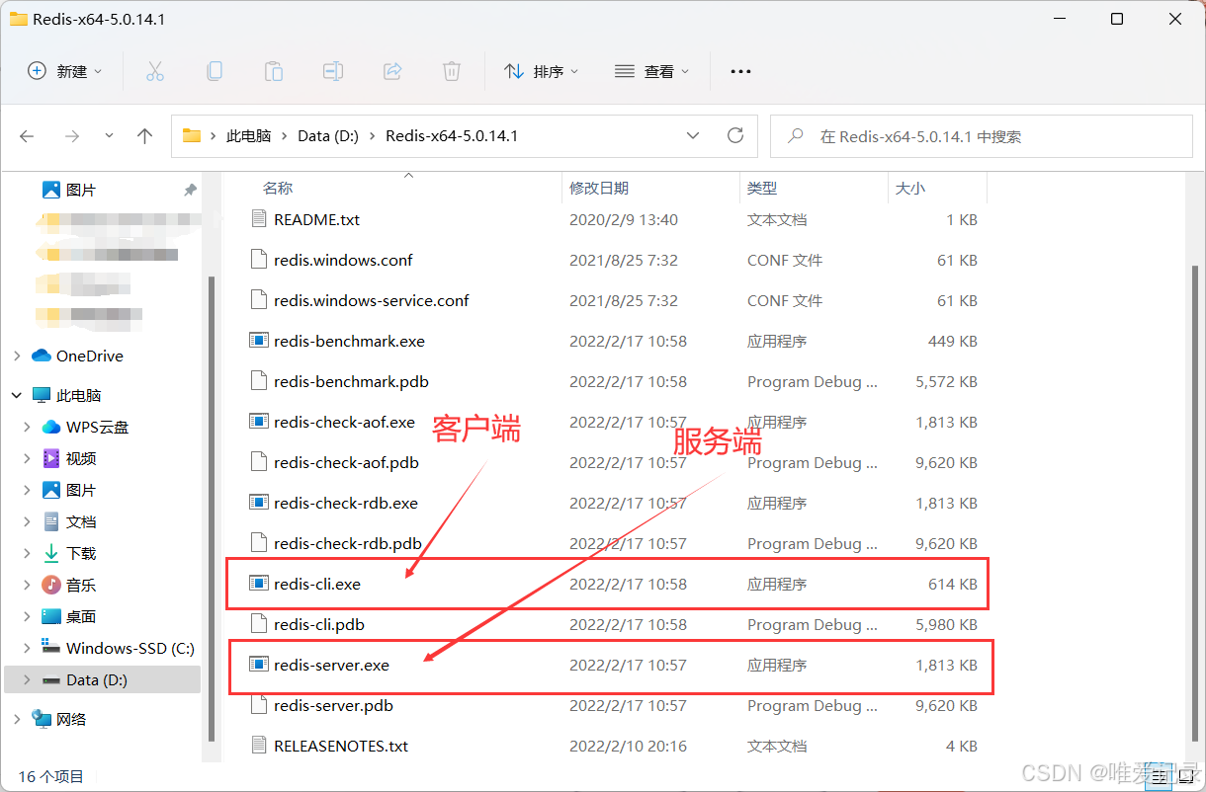The height and width of the screenshot is (792, 1206).
Task: Open the 新建 new item dropdown
Action: [65, 71]
